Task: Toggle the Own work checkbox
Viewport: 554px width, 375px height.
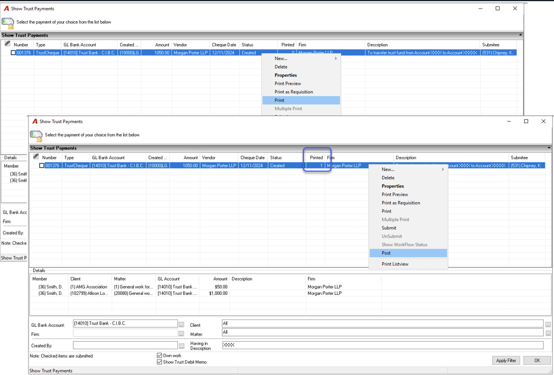Action: pyautogui.click(x=159, y=356)
